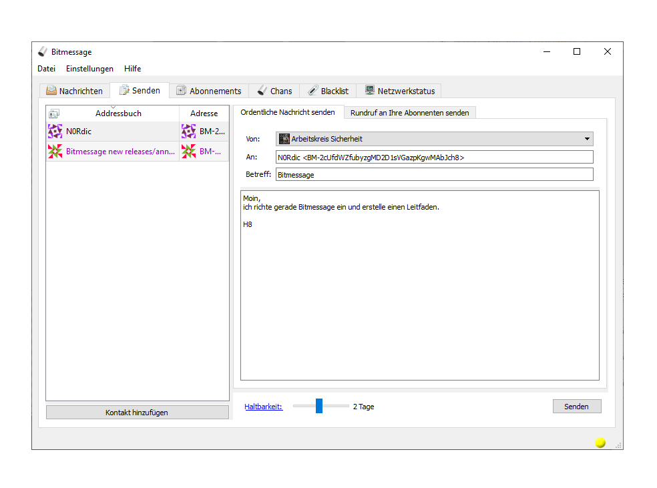This screenshot has height=488, width=657.
Task: Click into the Betreff subject field
Action: point(435,175)
